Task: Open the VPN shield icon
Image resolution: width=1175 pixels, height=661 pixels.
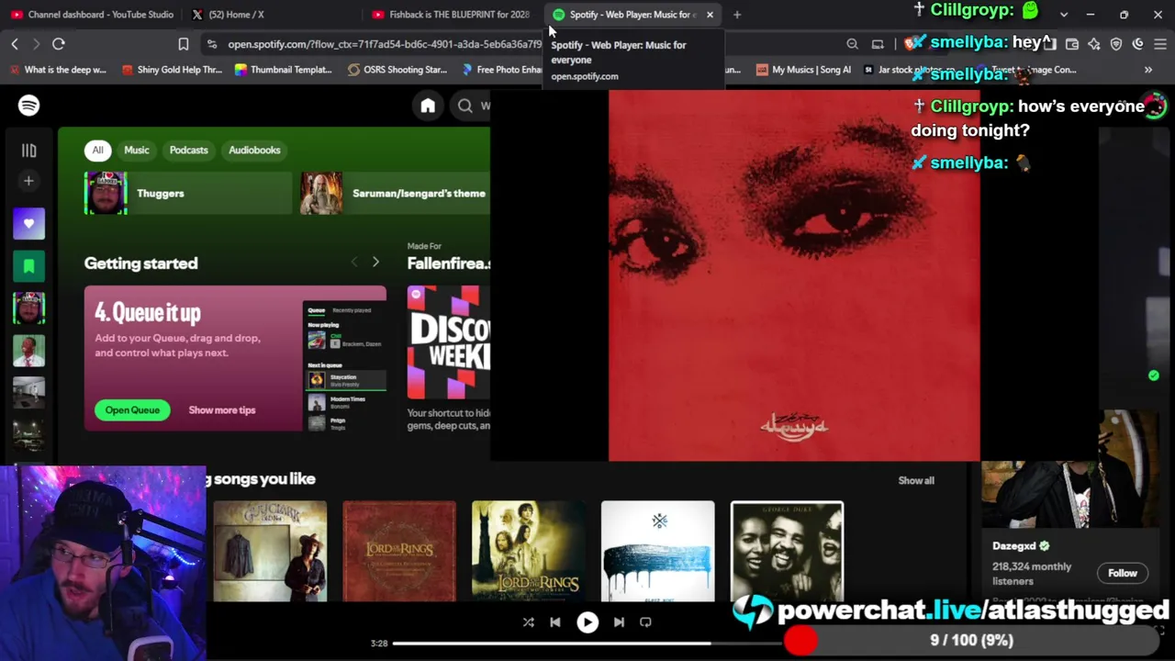Action: [x=1116, y=44]
